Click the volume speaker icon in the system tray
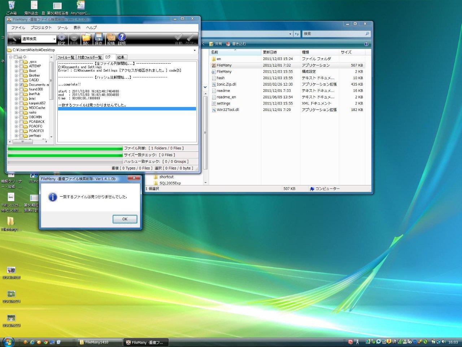This screenshot has width=462, height=347. tap(444, 342)
